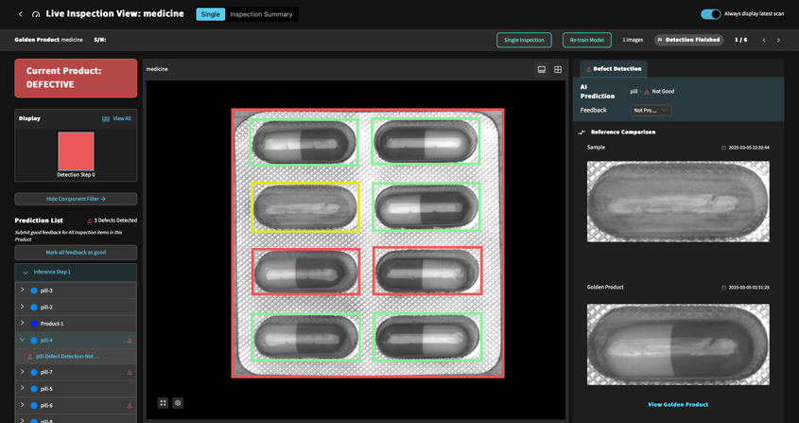
Task: Switch to single-image layout view icon
Action: 541,69
